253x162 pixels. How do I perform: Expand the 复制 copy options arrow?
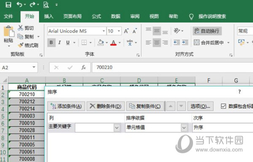pos(38,37)
